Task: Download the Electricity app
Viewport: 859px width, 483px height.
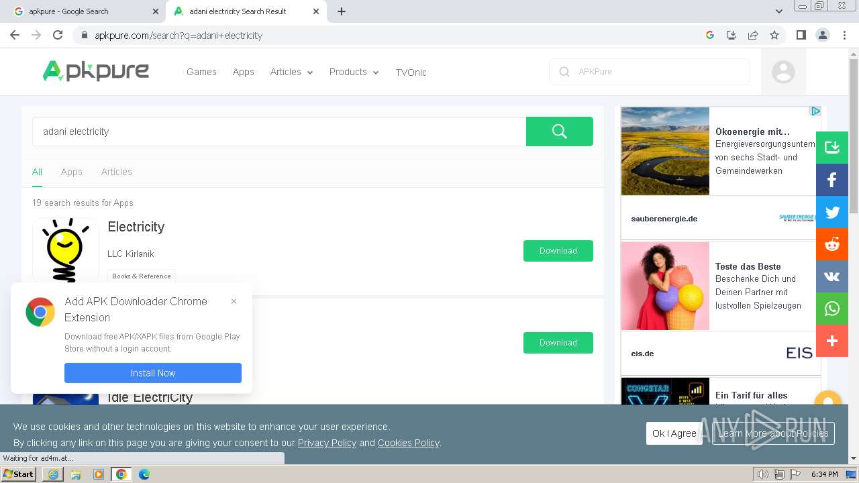Action: [558, 251]
